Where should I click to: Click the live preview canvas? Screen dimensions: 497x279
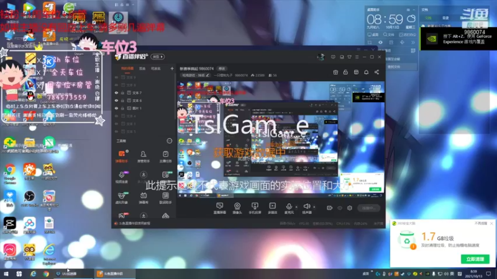pos(281,139)
